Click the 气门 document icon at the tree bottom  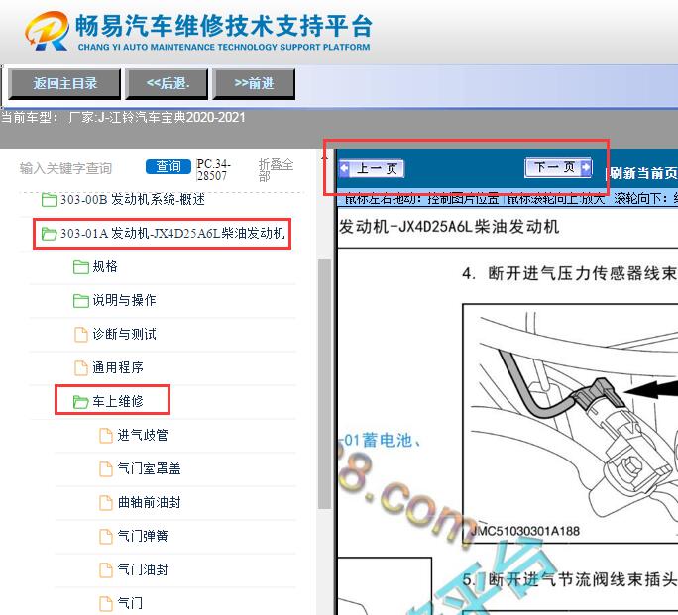(x=106, y=604)
